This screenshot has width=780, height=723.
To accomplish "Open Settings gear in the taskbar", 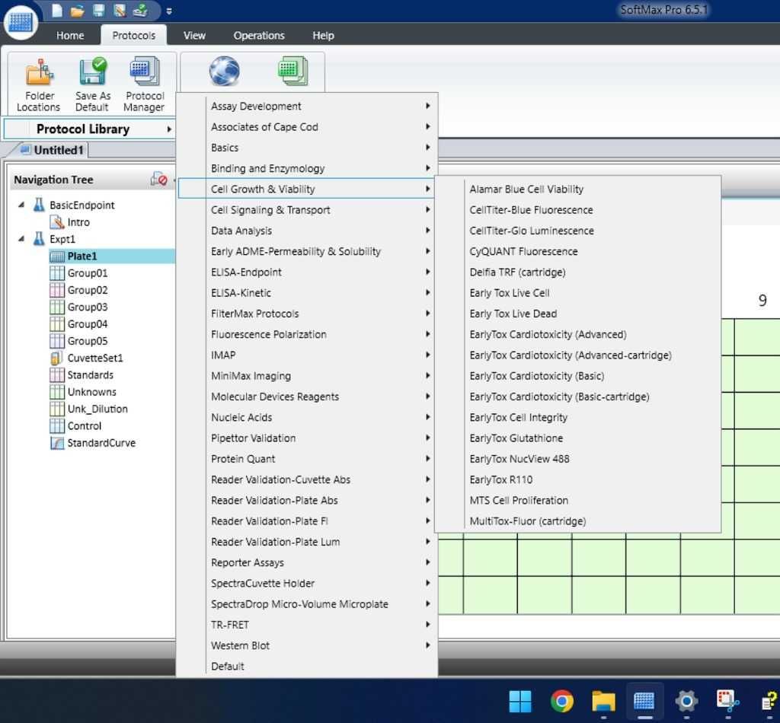I will click(x=686, y=701).
